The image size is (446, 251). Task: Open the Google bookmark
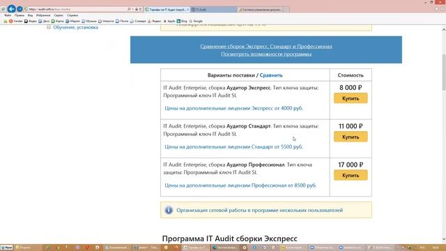(196, 21)
